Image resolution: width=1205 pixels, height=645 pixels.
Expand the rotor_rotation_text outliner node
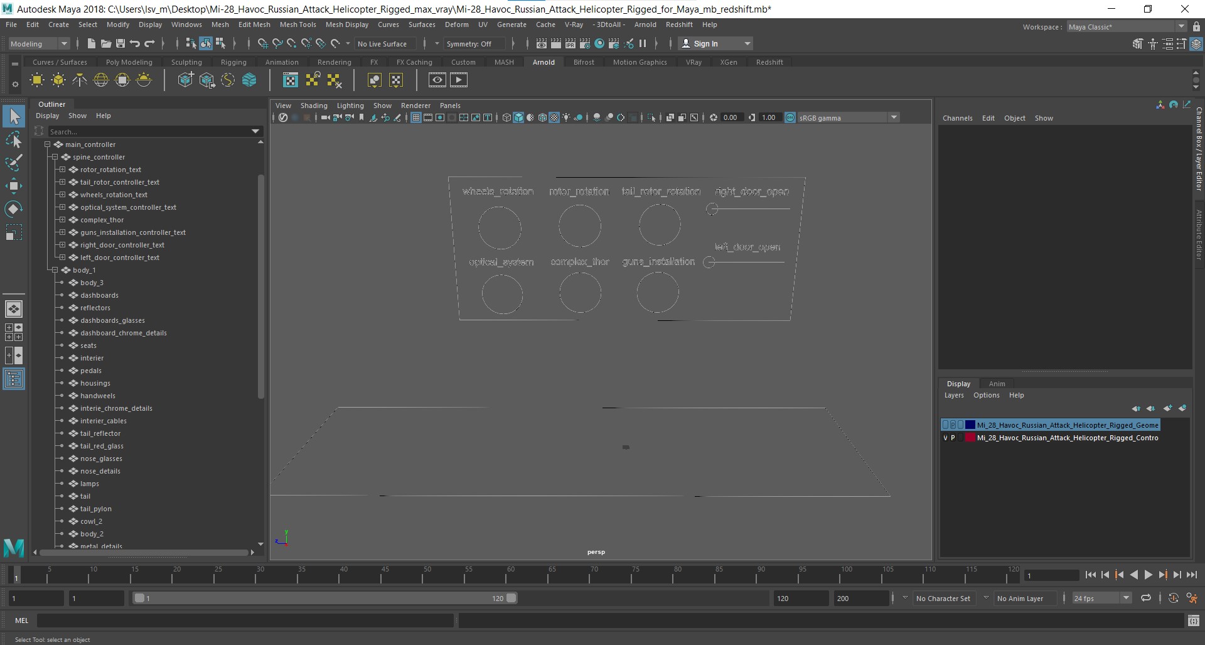click(x=62, y=170)
